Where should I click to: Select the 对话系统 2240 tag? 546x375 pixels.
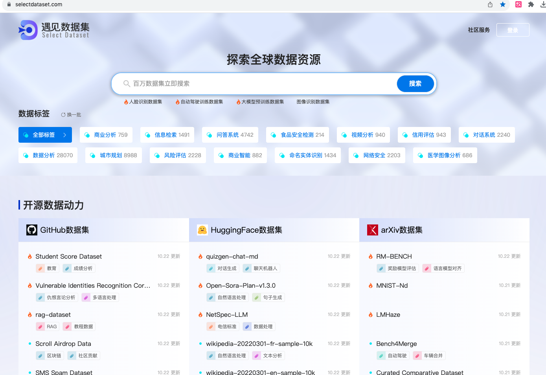[x=487, y=135]
